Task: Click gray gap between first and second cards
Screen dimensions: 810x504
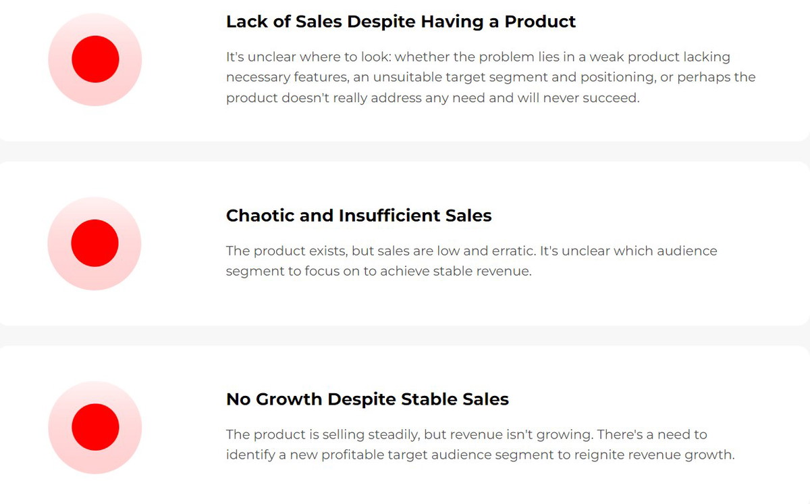Action: 405,151
